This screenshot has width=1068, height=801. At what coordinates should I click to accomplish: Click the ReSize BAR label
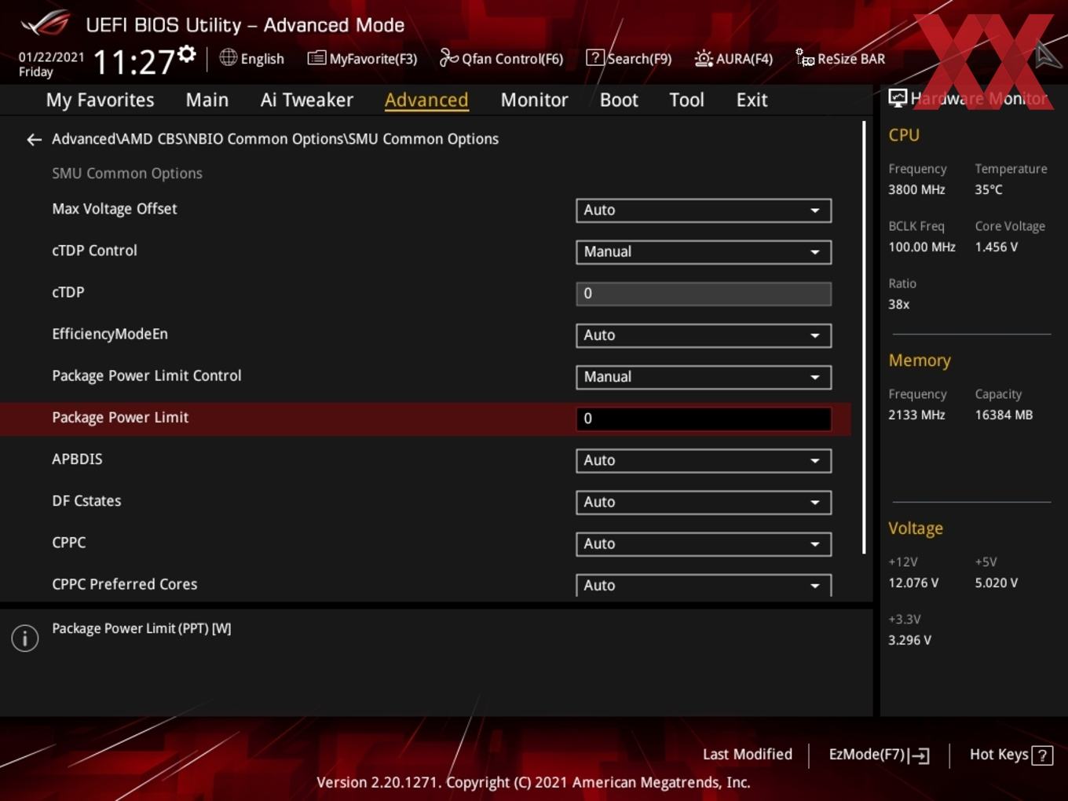tap(851, 59)
